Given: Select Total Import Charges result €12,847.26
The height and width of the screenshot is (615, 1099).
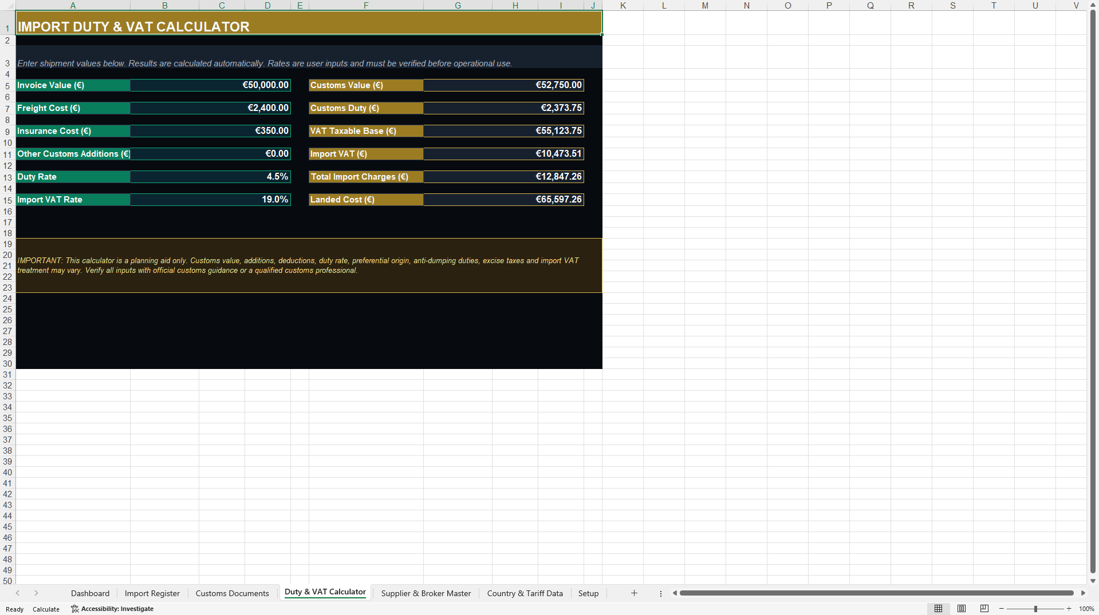Looking at the screenshot, I should pyautogui.click(x=503, y=177).
